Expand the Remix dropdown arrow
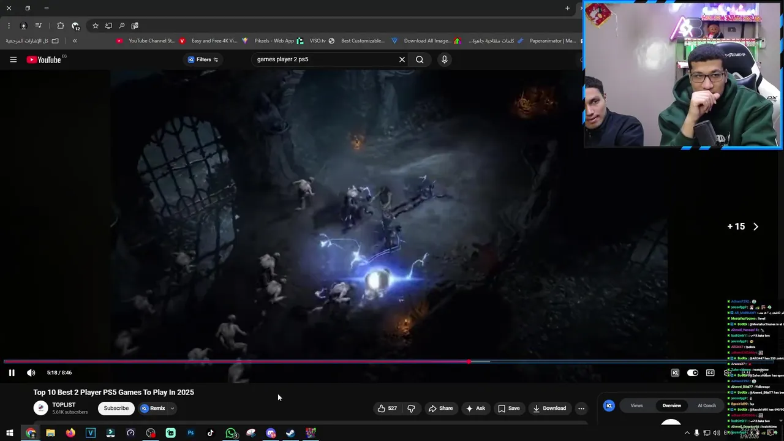Image resolution: width=784 pixels, height=441 pixels. 172,408
